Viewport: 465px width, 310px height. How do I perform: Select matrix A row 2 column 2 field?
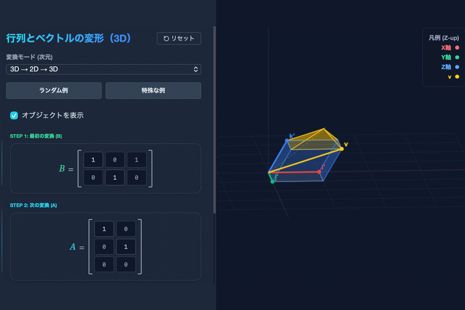pos(125,247)
